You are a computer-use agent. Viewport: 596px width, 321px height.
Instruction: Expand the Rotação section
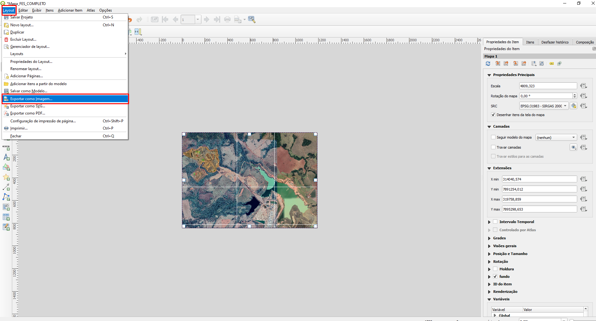click(x=489, y=262)
